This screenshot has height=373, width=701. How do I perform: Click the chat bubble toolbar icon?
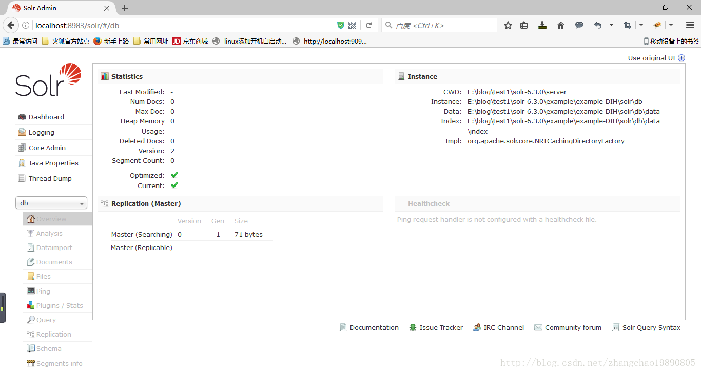pyautogui.click(x=579, y=25)
